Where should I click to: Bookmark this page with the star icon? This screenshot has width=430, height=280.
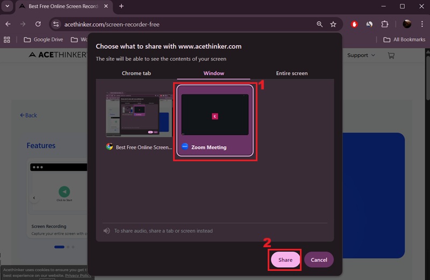(333, 24)
